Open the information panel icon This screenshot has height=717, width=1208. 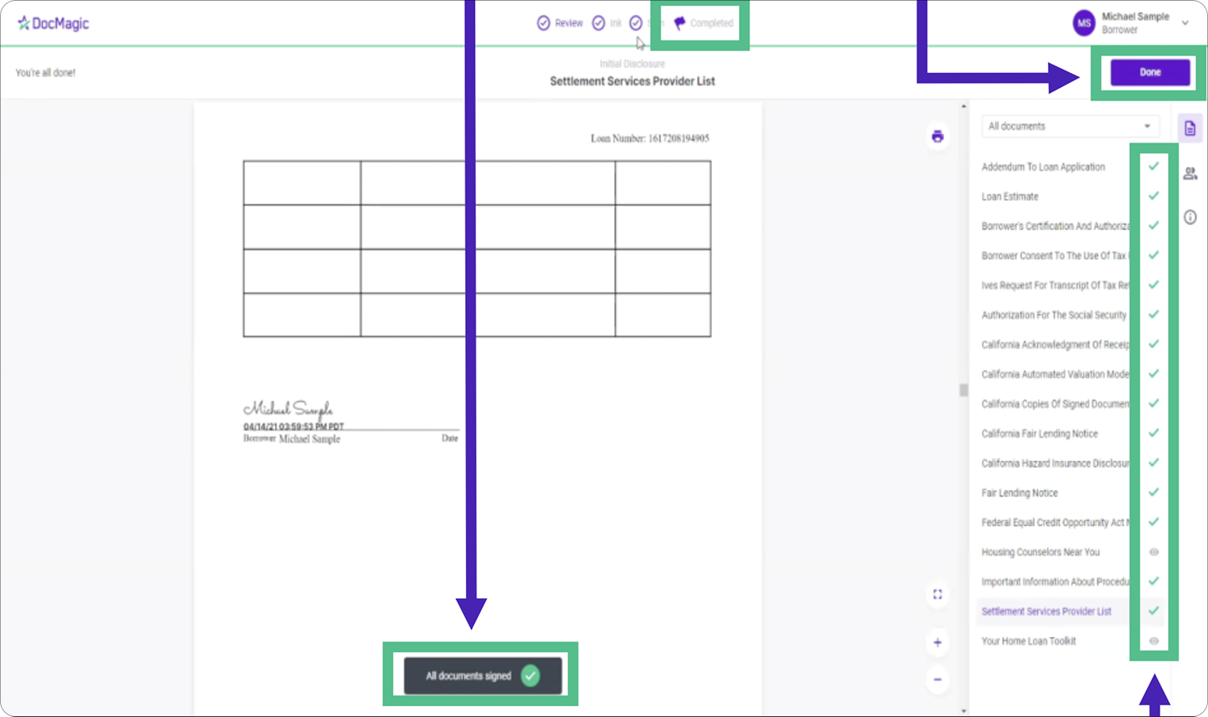tap(1190, 217)
